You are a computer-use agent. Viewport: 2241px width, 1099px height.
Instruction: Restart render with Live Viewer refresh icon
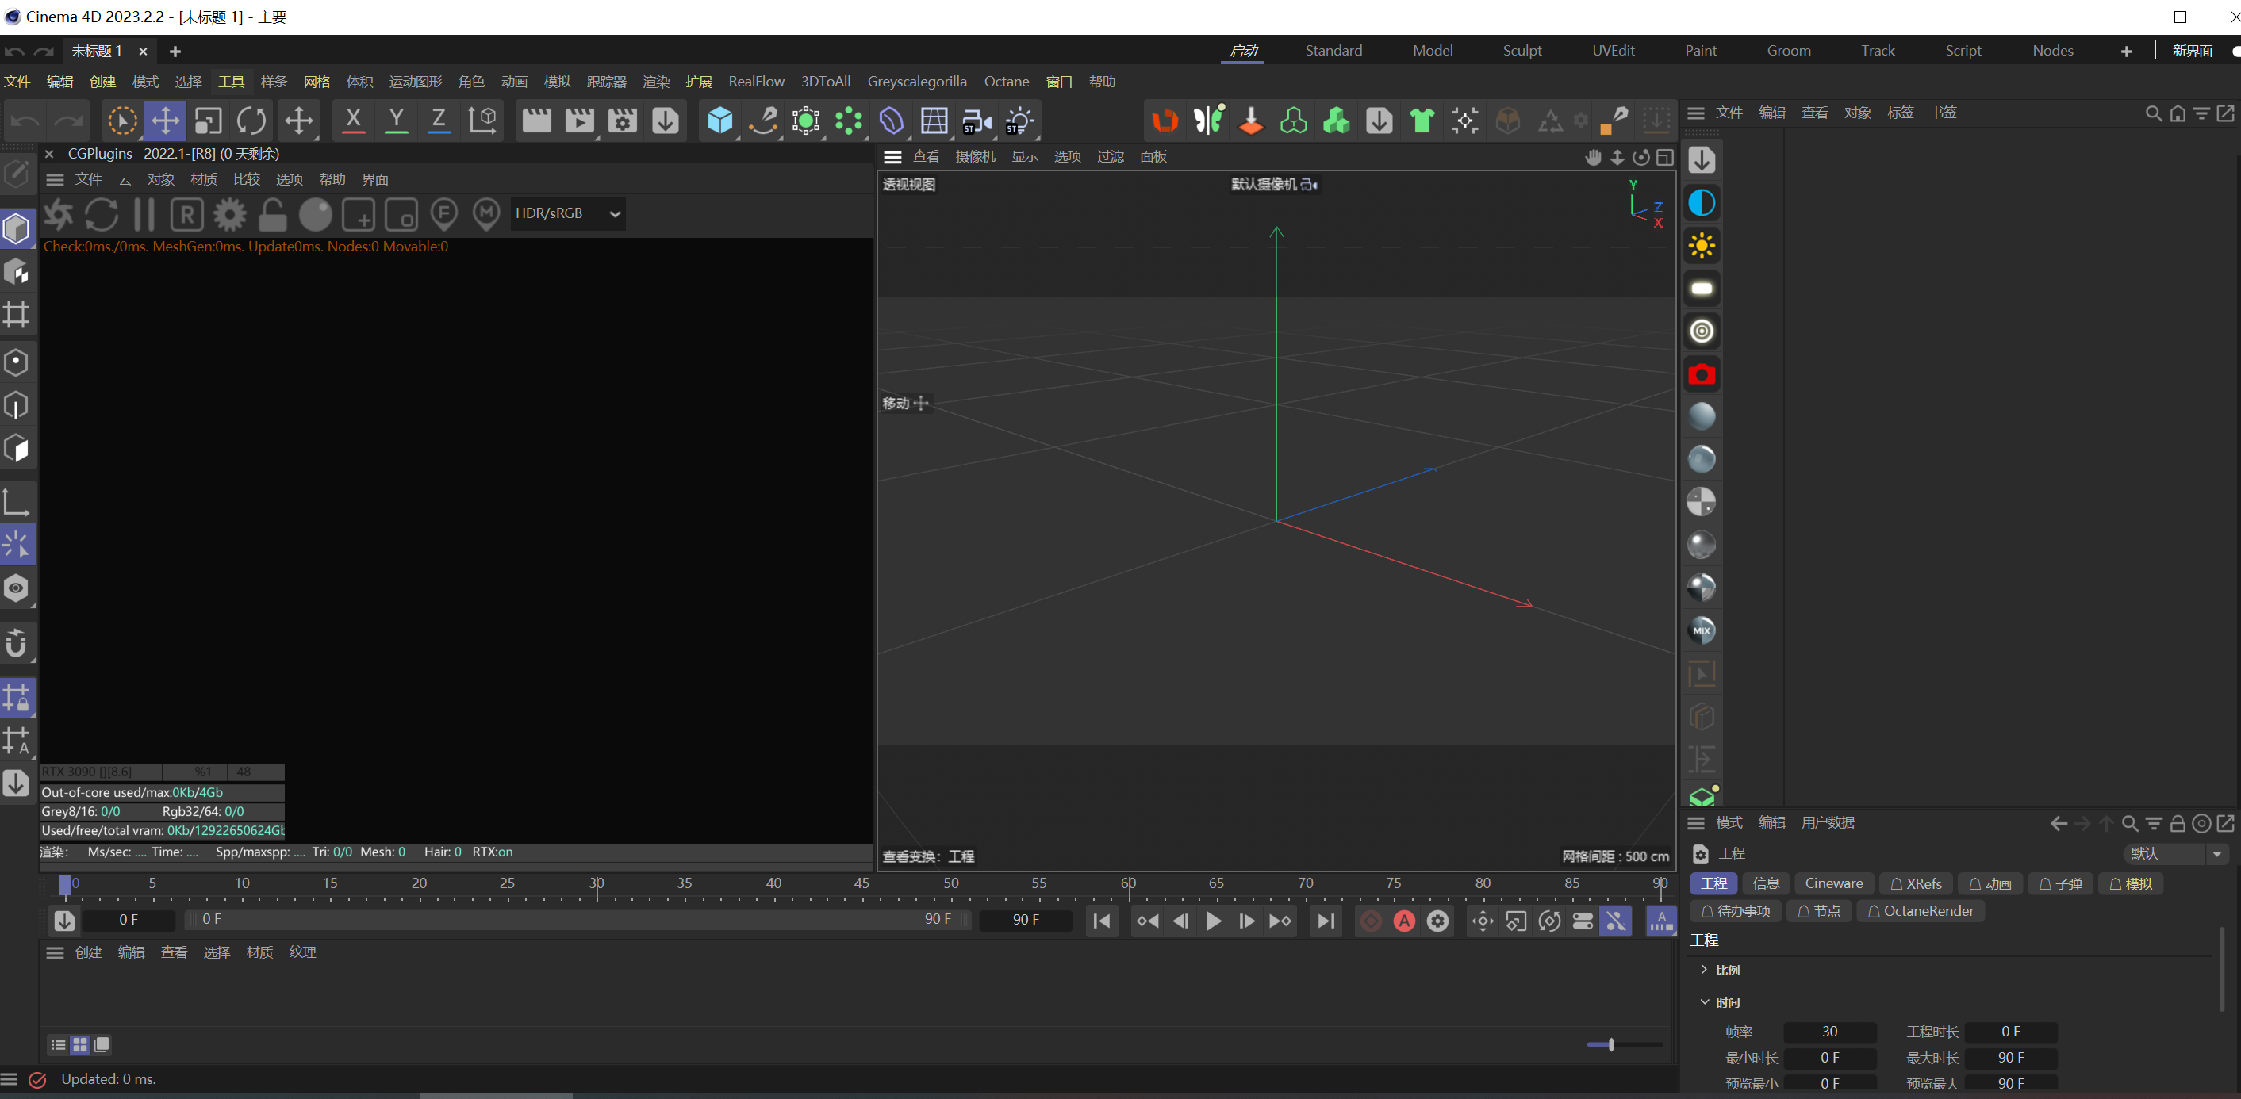click(x=102, y=214)
